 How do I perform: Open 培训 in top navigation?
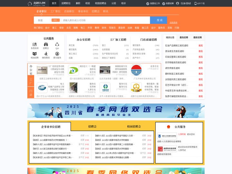(x=123, y=3)
